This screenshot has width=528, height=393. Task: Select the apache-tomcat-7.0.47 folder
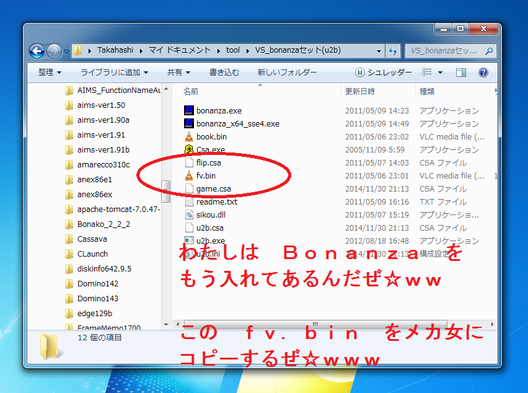click(x=118, y=209)
